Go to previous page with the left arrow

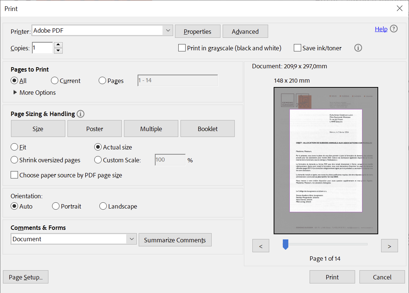(260, 245)
